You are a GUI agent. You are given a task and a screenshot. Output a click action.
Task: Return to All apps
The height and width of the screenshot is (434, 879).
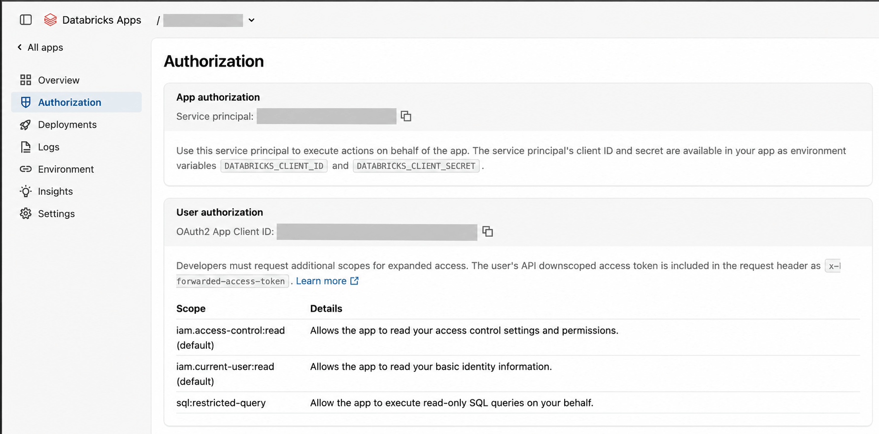[45, 47]
